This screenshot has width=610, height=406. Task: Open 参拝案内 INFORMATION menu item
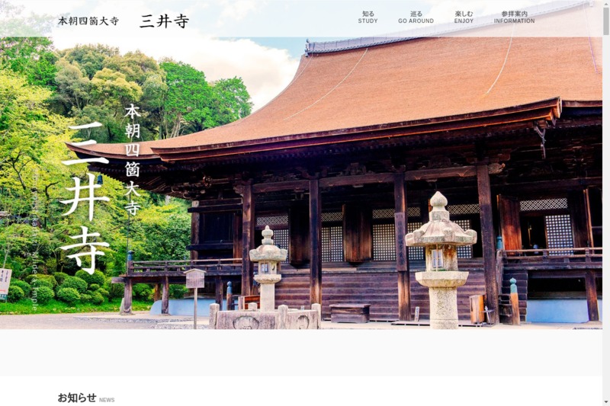click(514, 17)
